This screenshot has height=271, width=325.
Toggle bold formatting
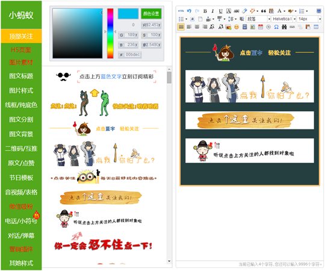(205, 11)
